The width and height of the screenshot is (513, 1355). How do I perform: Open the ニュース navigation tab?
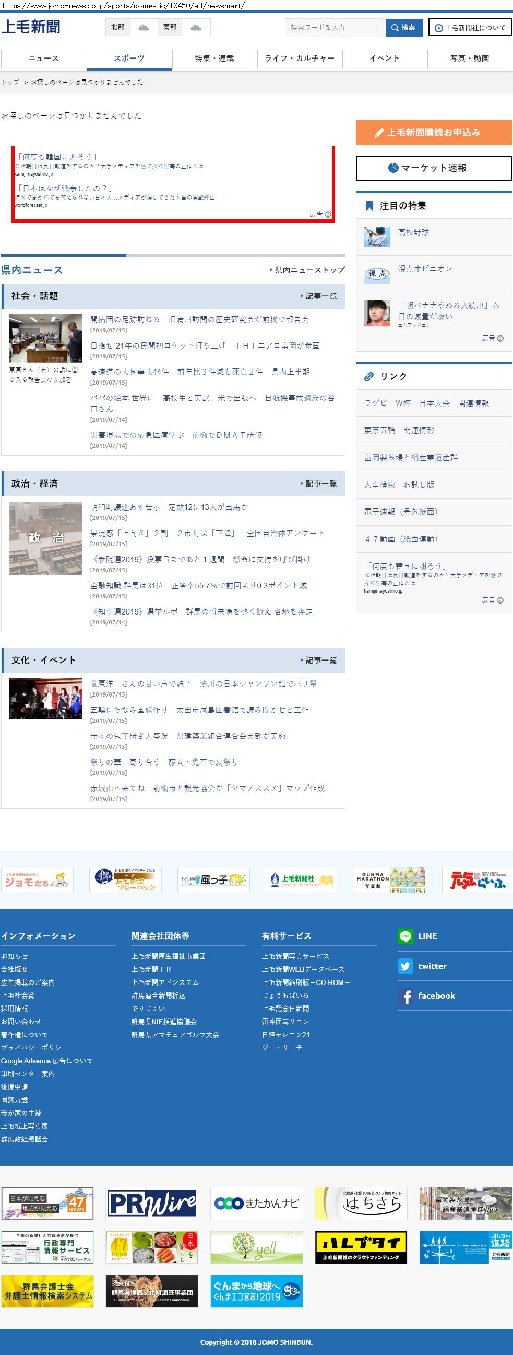point(44,59)
